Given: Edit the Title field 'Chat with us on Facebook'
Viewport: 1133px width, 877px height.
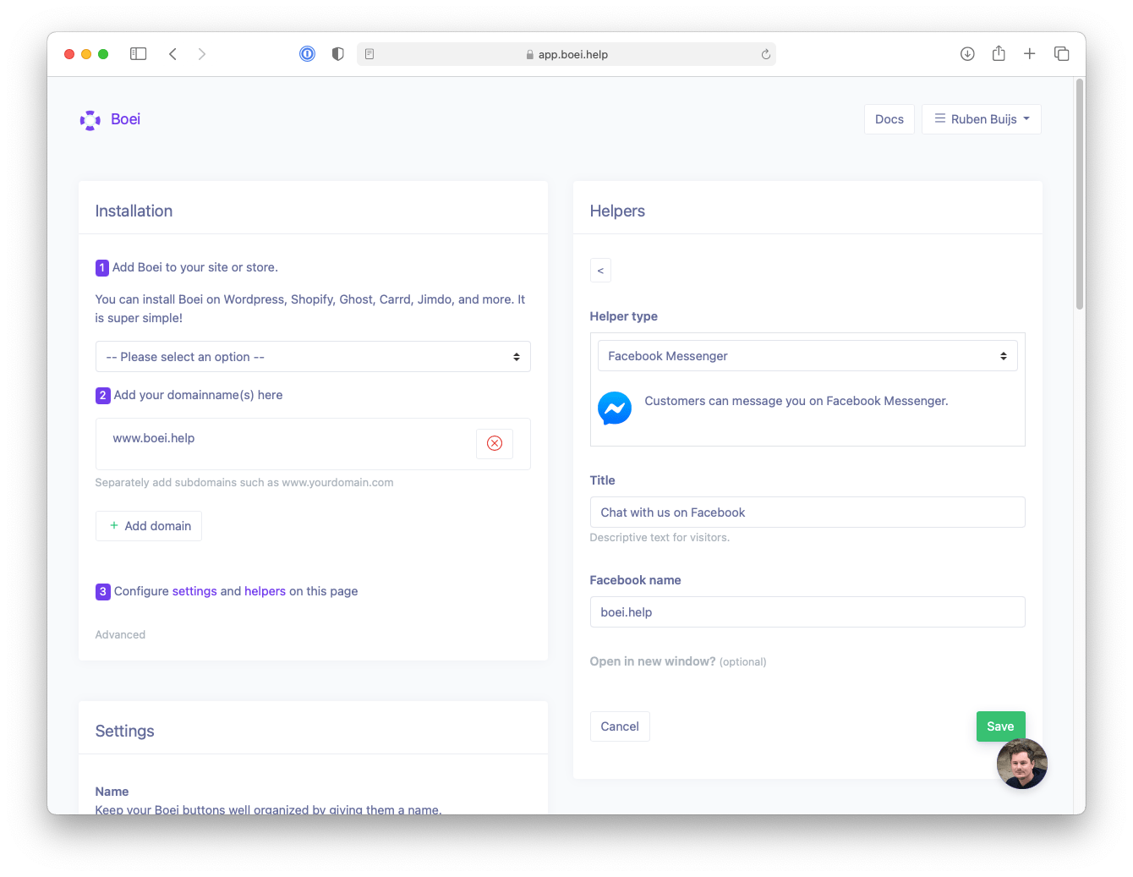Looking at the screenshot, I should (807, 512).
